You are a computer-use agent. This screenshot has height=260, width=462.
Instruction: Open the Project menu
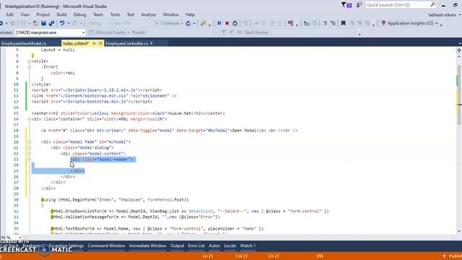[43, 14]
